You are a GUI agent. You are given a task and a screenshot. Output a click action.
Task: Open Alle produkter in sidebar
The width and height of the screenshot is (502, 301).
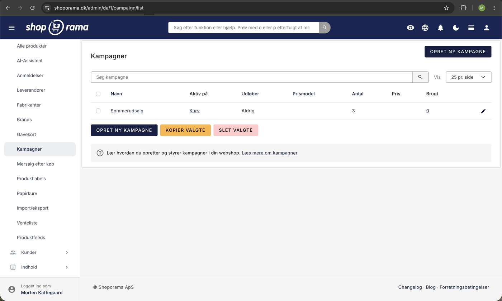tap(32, 46)
